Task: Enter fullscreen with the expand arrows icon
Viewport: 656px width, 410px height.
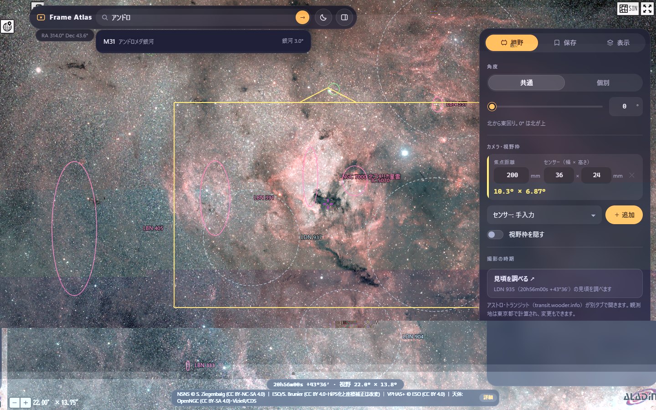Action: (x=647, y=8)
